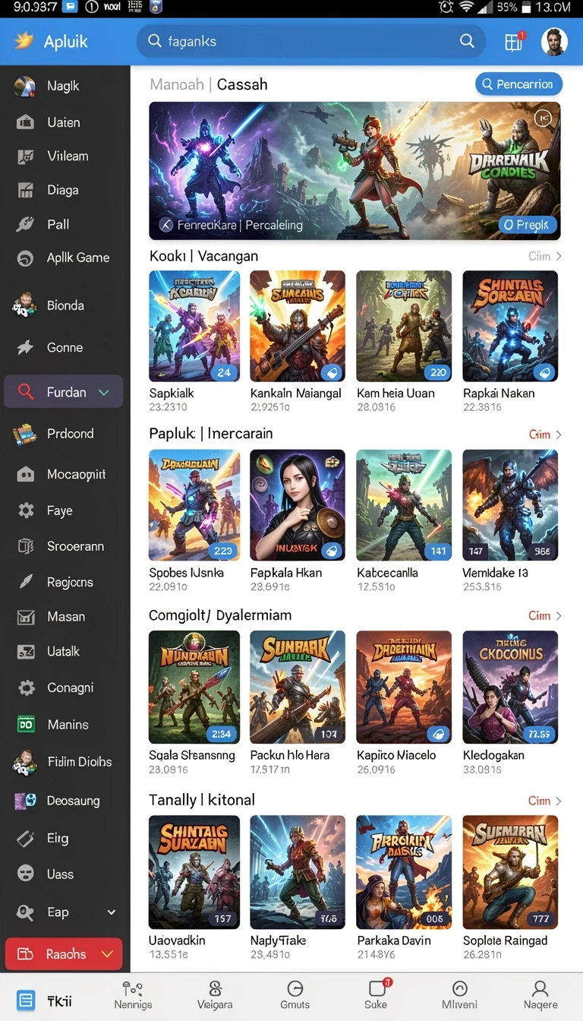Screen dimensions: 583x1021
Task: Open the Sake tab with badge
Action: pyautogui.click(x=376, y=995)
